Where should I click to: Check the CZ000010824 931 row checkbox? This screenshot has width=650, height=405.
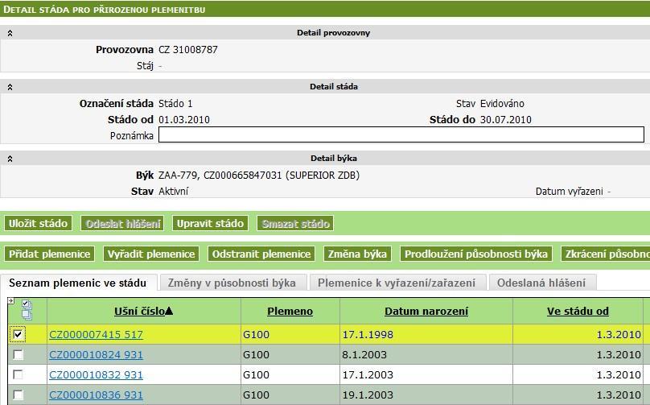click(x=18, y=355)
